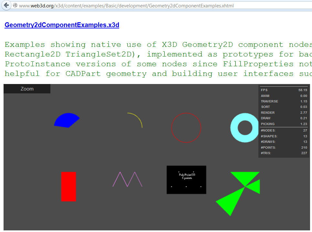
Task: Click the red rectangle shape
Action: [x=68, y=186]
